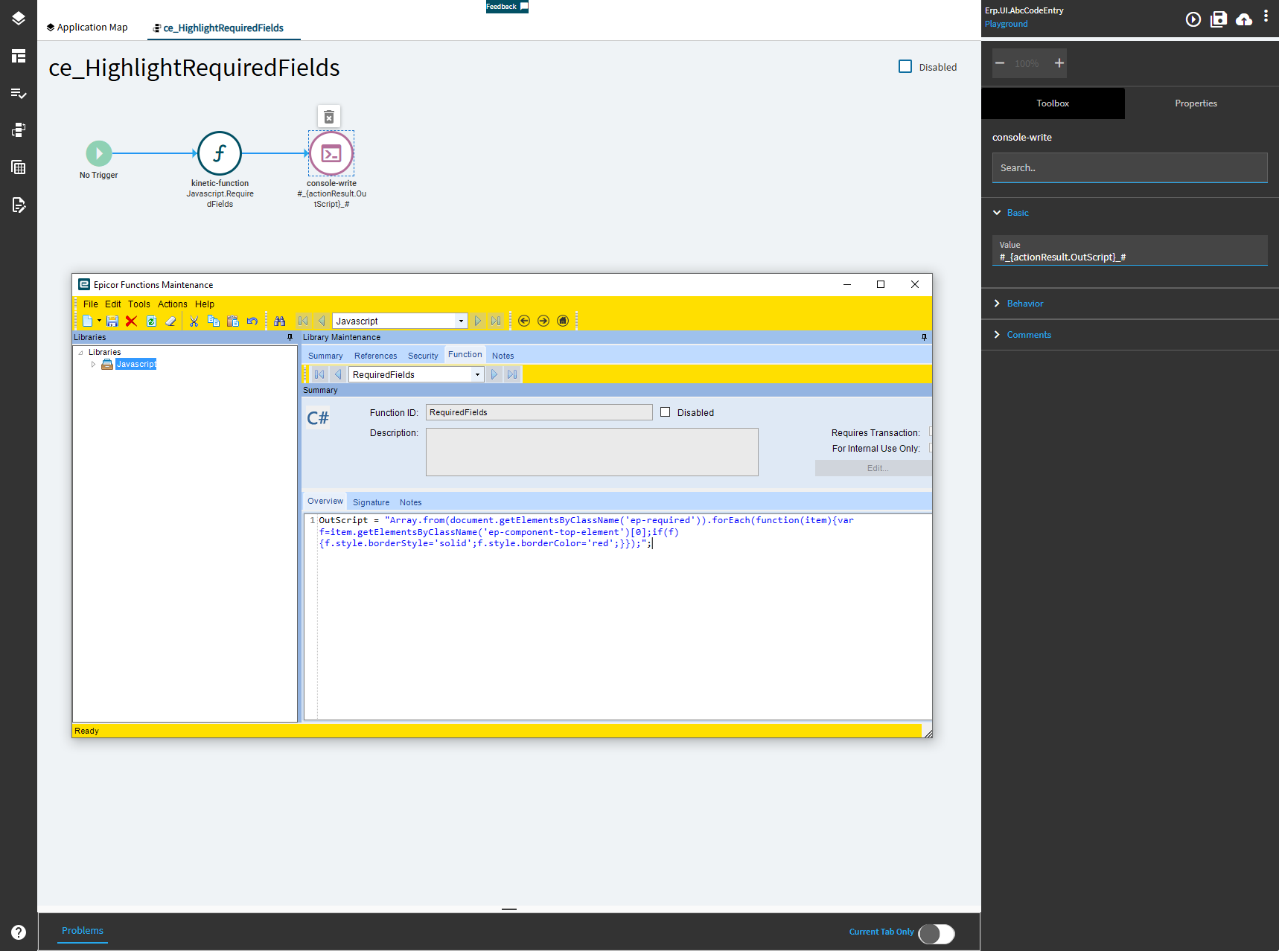
Task: Collapse the Basic section
Action: click(x=997, y=213)
